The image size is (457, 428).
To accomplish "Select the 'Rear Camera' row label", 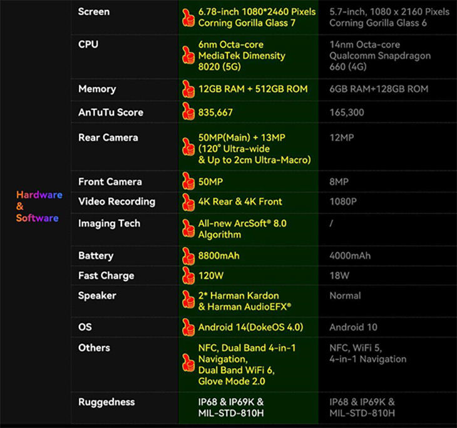I will point(108,137).
